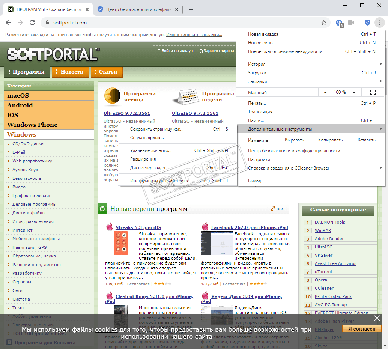Image resolution: width=388 pixels, height=349 pixels.
Task: Click the apple icon next to Streaks 5.3
Action: 109,227
